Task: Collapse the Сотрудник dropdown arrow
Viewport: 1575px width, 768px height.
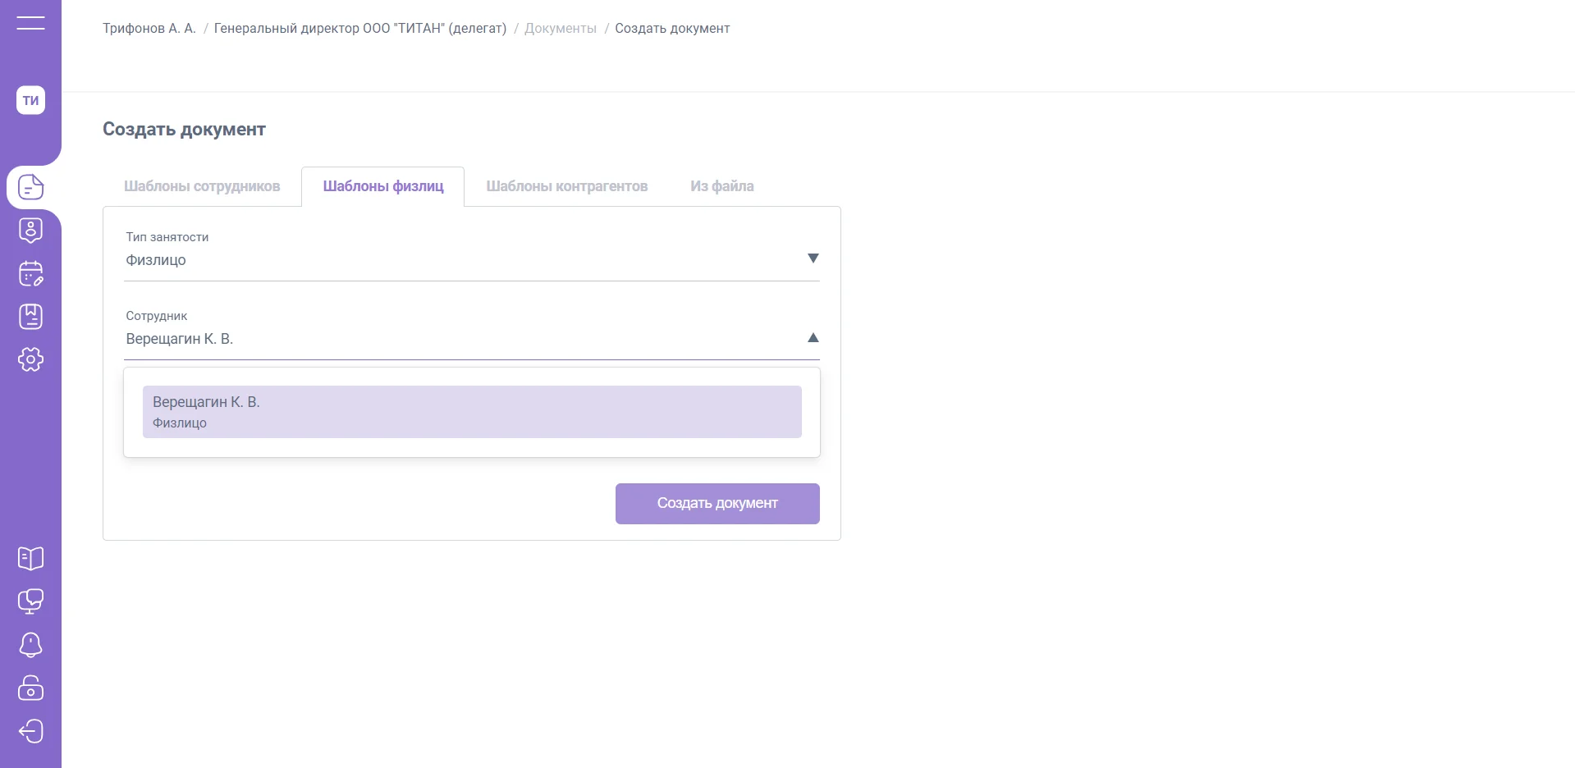Action: coord(813,338)
